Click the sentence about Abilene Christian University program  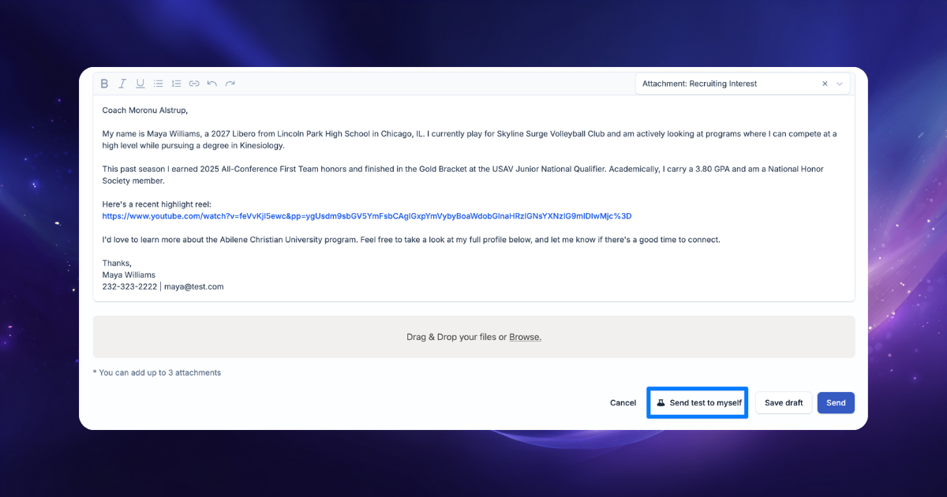pyautogui.click(x=411, y=240)
